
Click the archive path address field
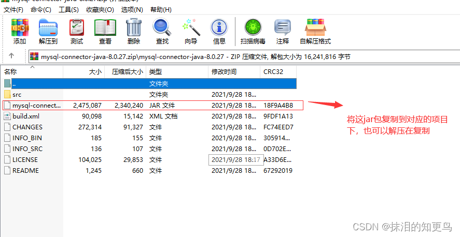point(244,56)
